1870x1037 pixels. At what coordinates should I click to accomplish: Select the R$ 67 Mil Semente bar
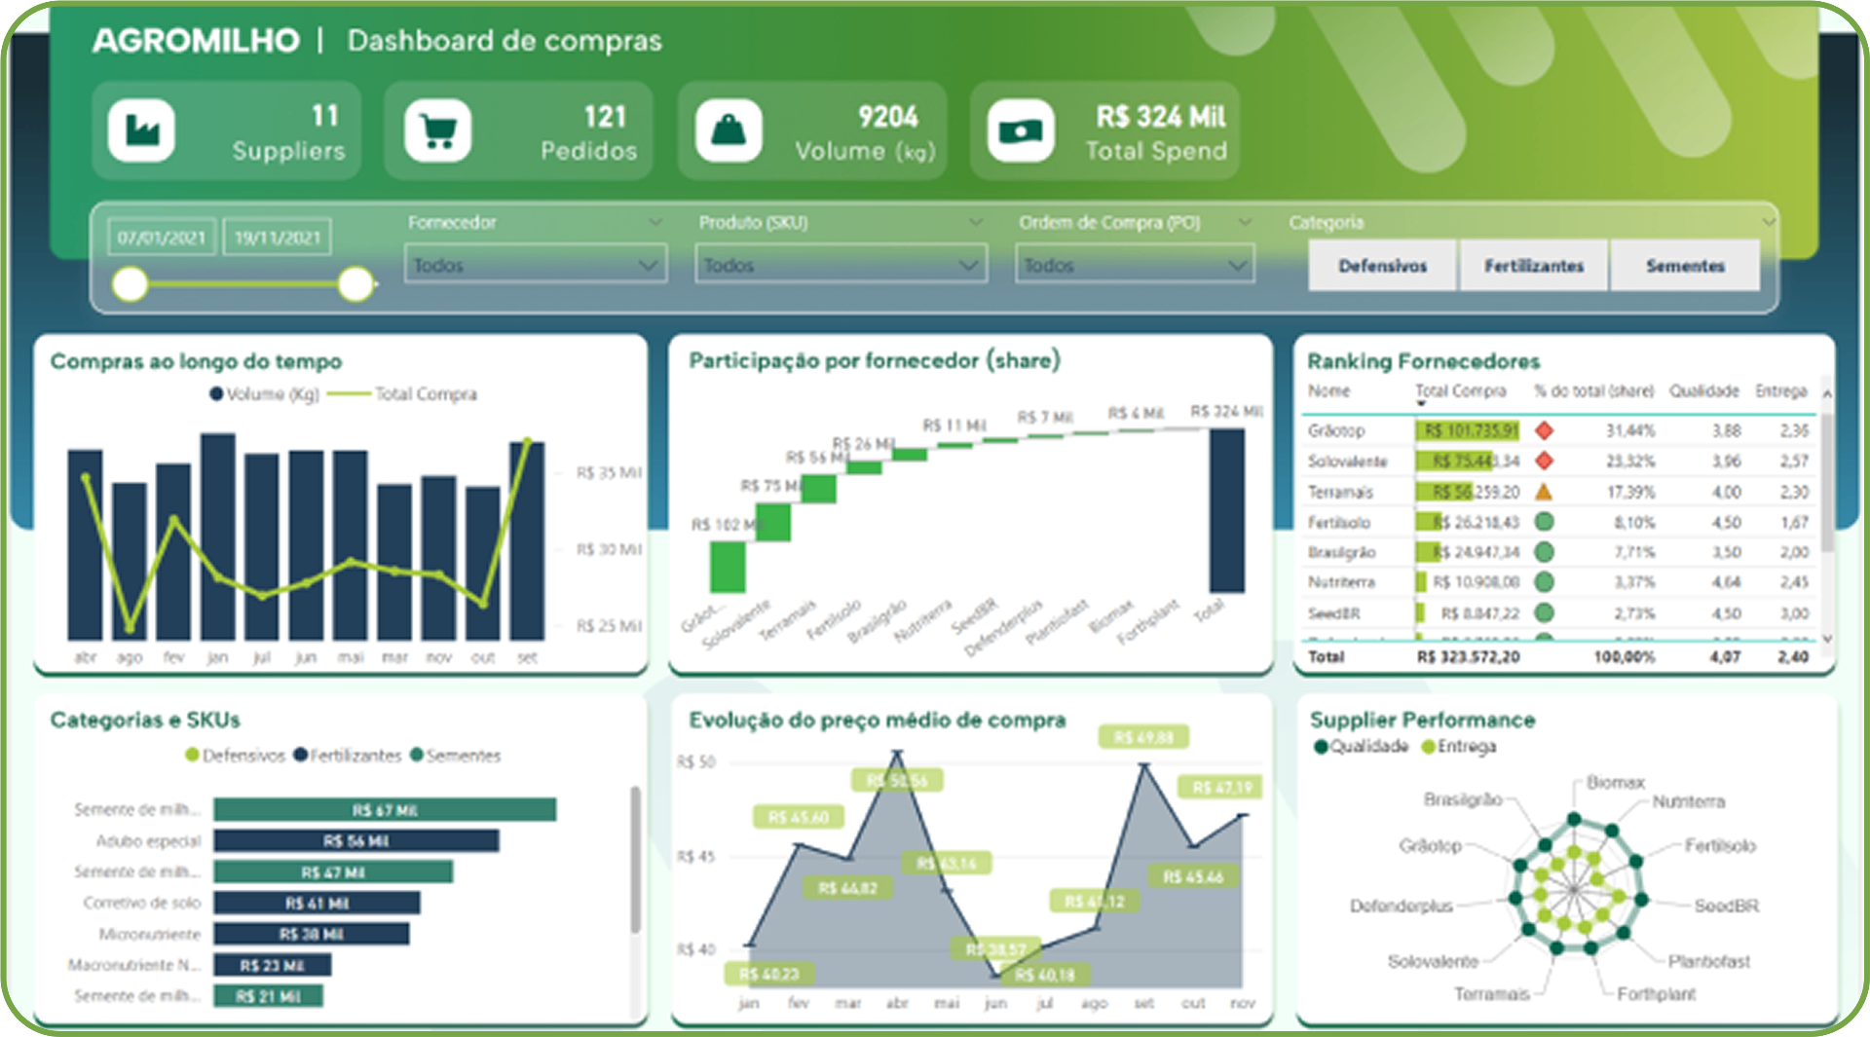pyautogui.click(x=385, y=810)
